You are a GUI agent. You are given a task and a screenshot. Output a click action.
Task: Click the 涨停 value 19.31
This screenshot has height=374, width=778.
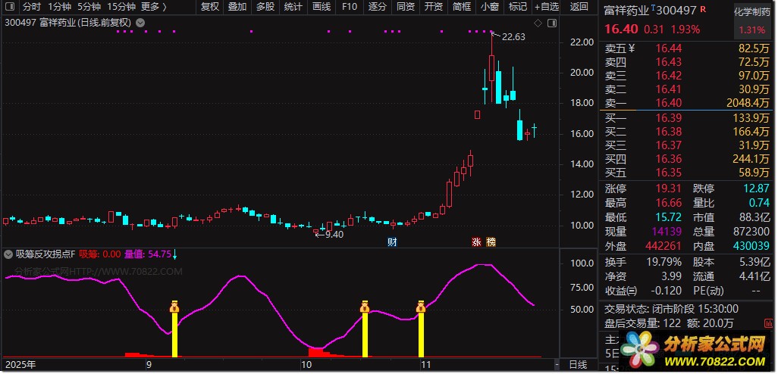667,189
